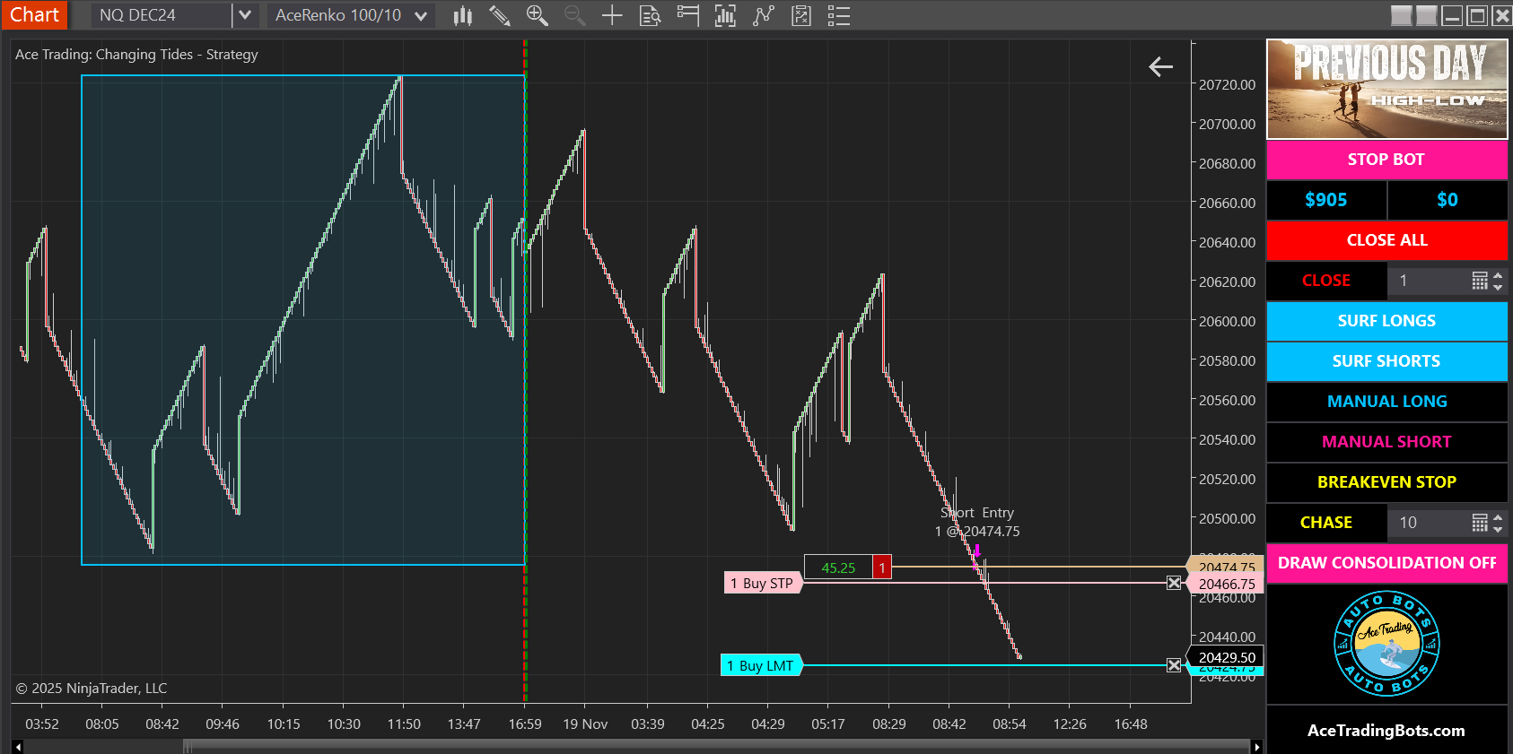
Task: Click the zoom in magnifier icon
Action: pyautogui.click(x=538, y=15)
